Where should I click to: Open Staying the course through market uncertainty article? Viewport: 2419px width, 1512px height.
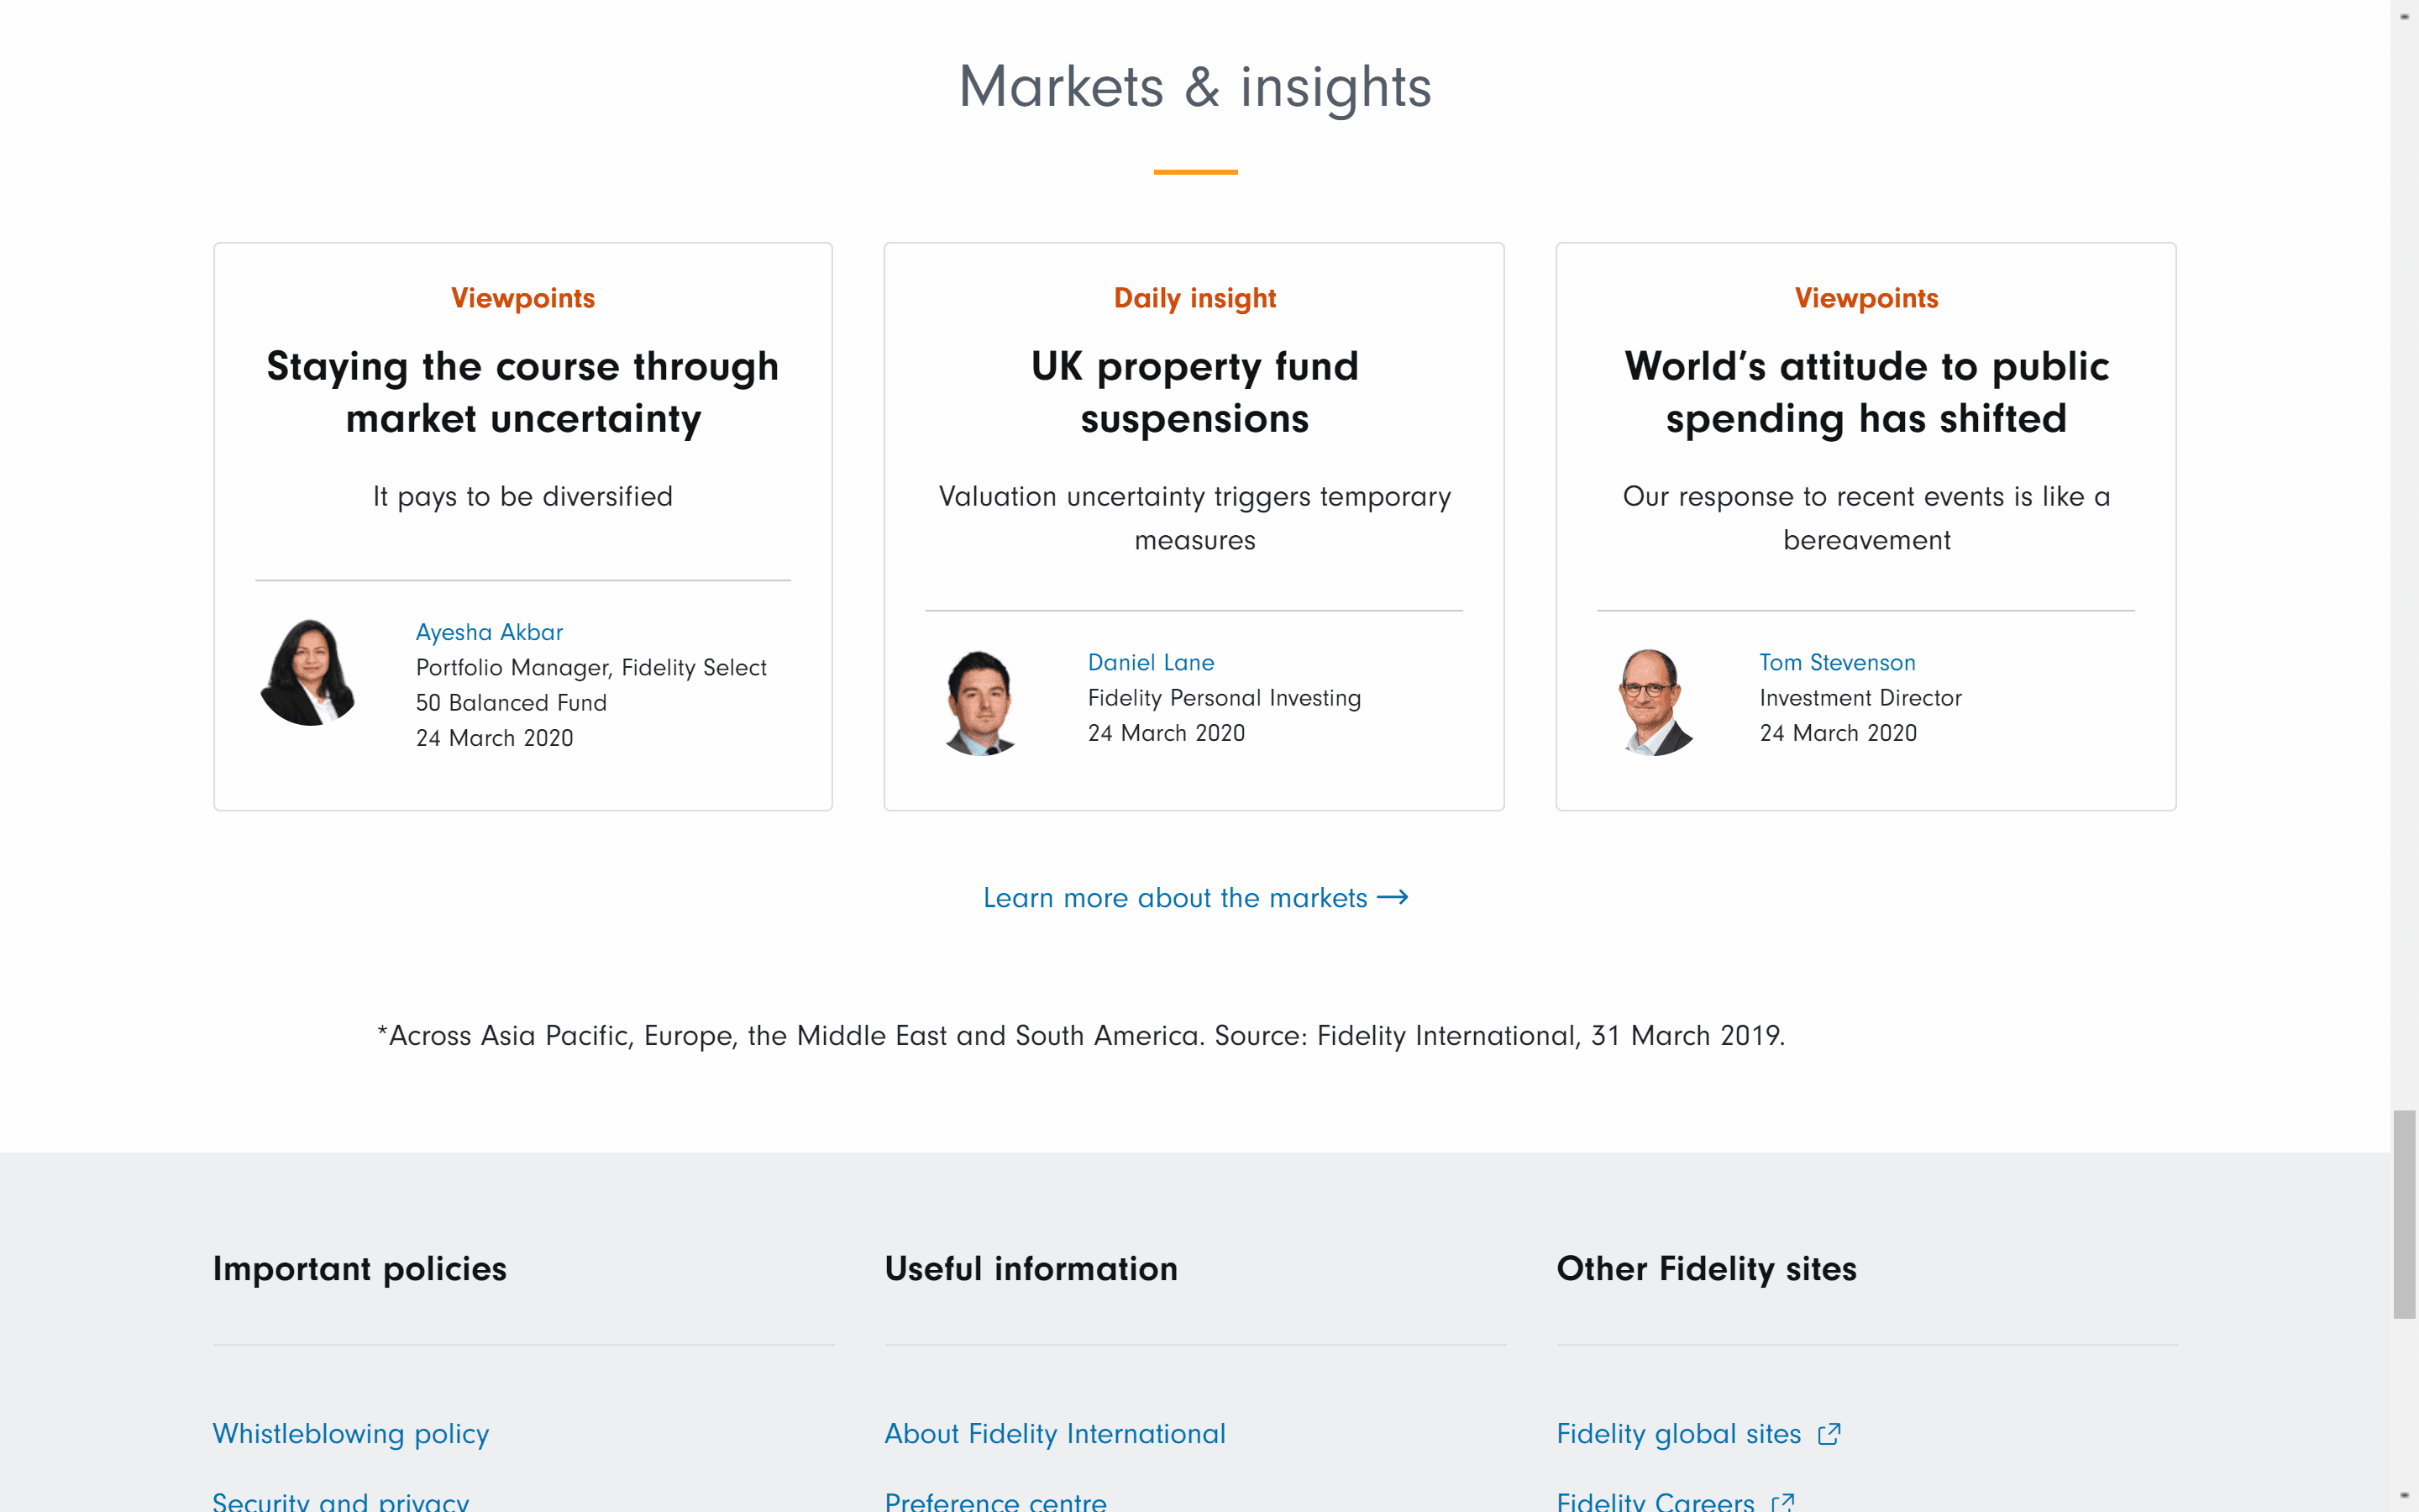pos(522,392)
